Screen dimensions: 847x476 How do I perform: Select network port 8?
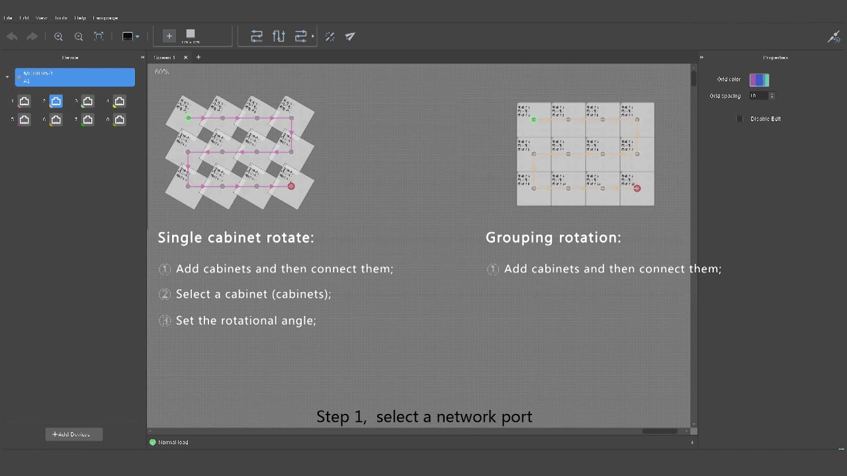tap(120, 120)
